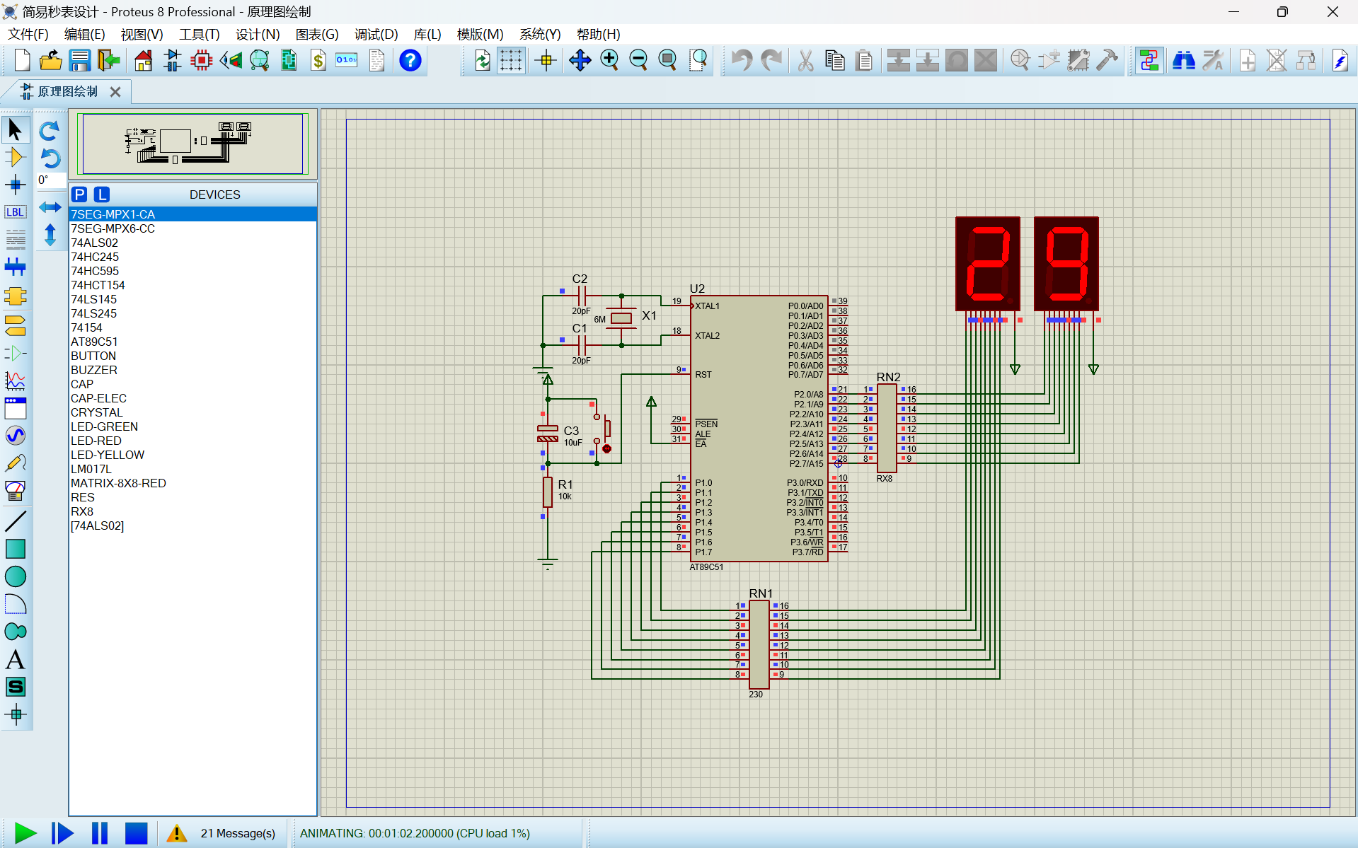The height and width of the screenshot is (848, 1358).
Task: Select AT89C51 in the devices list
Action: tap(192, 342)
